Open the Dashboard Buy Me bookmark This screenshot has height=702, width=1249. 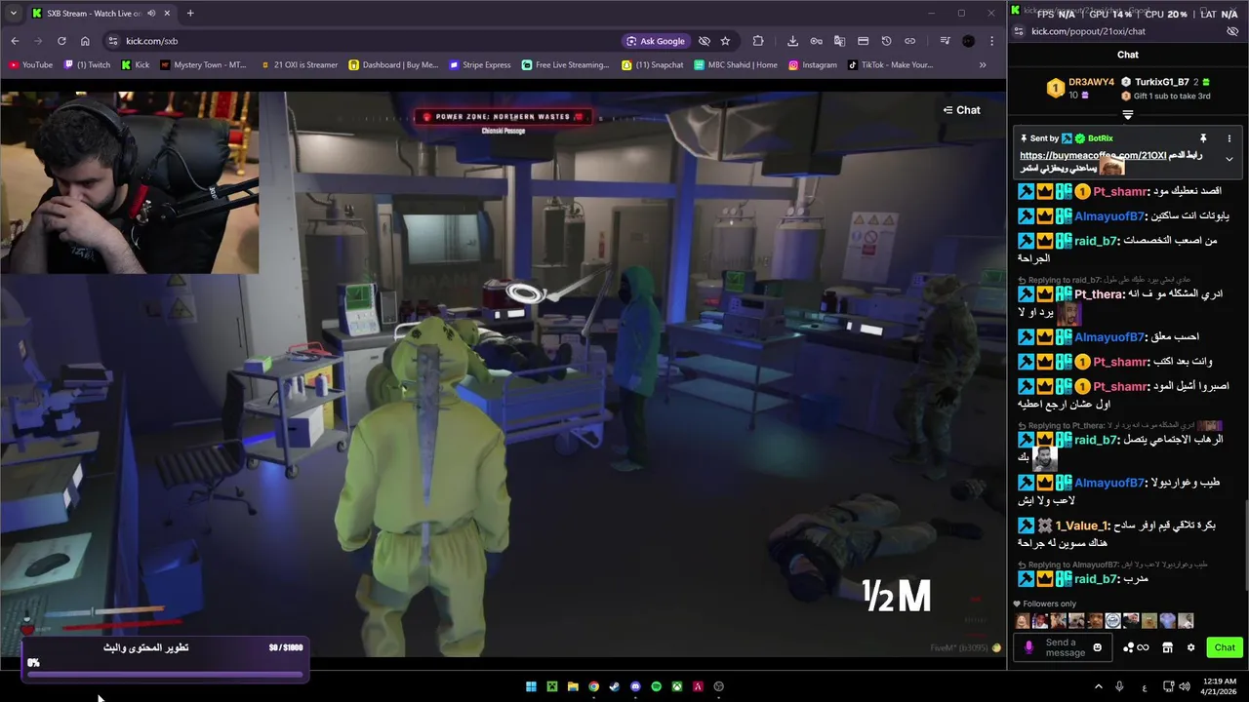(x=393, y=65)
